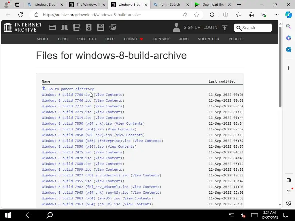Open the VOLUNTEER menu item

pos(209,39)
